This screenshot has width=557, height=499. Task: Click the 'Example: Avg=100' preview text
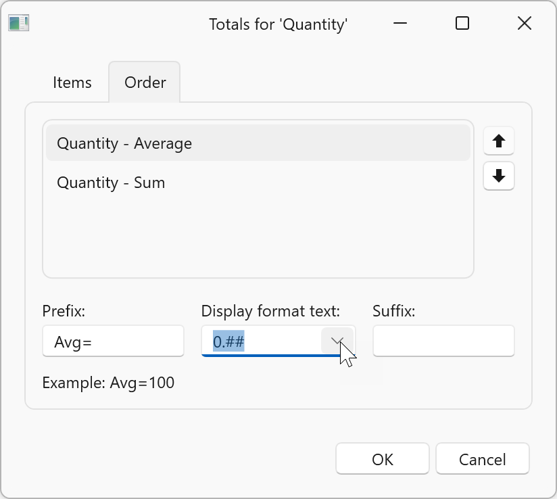click(108, 383)
